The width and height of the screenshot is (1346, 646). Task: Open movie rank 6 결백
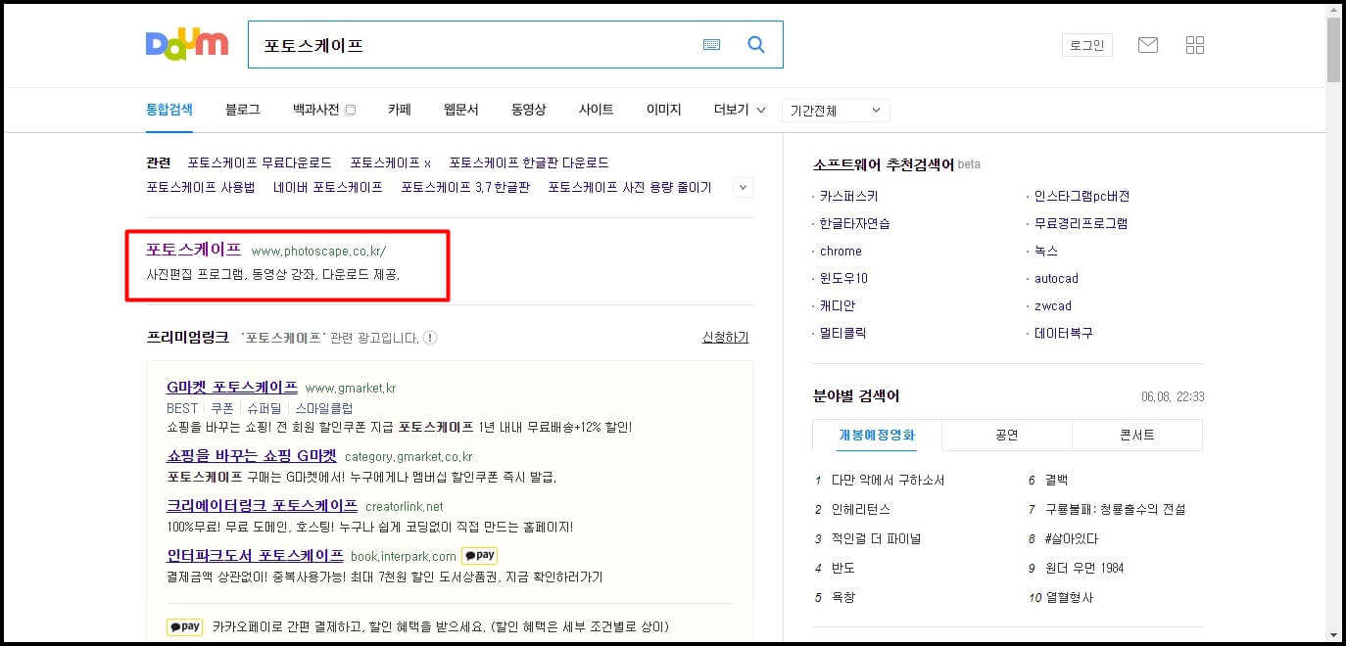(1057, 480)
